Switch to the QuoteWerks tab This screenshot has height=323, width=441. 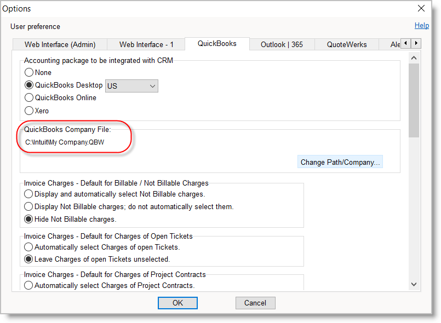point(347,44)
